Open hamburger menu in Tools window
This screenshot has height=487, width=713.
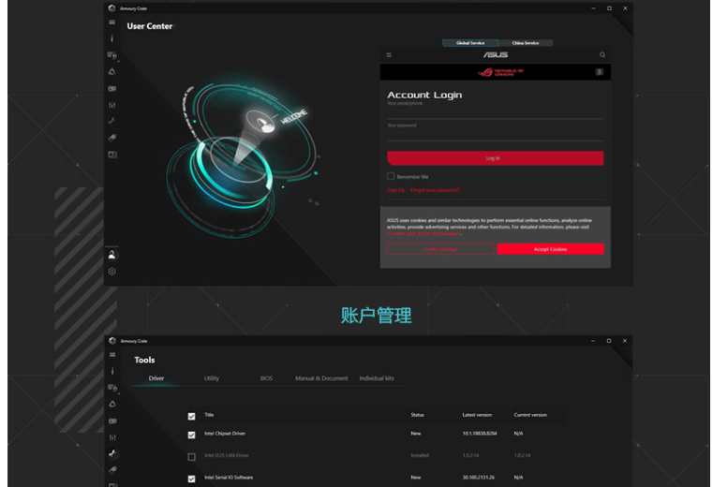(112, 355)
